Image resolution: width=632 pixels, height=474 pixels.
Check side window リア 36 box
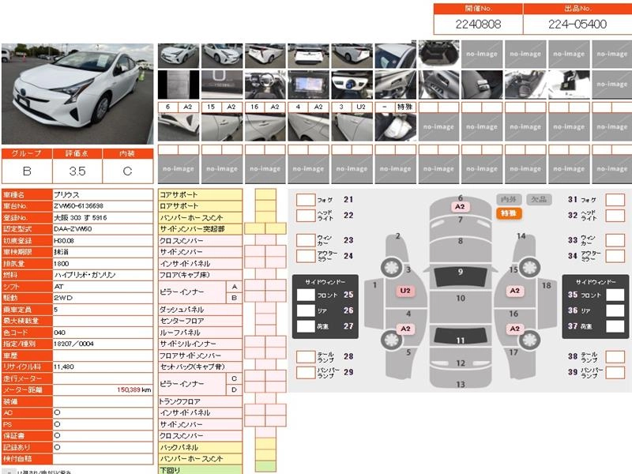[x=615, y=310]
